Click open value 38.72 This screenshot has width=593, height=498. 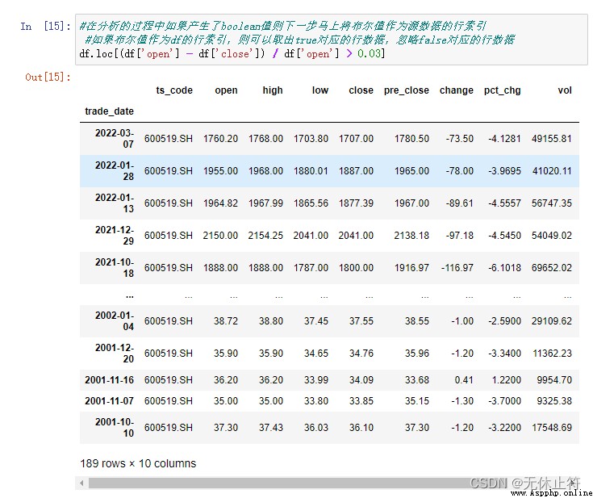226,321
